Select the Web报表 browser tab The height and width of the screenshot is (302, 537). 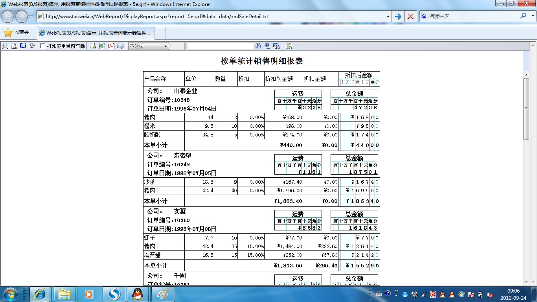tap(96, 33)
